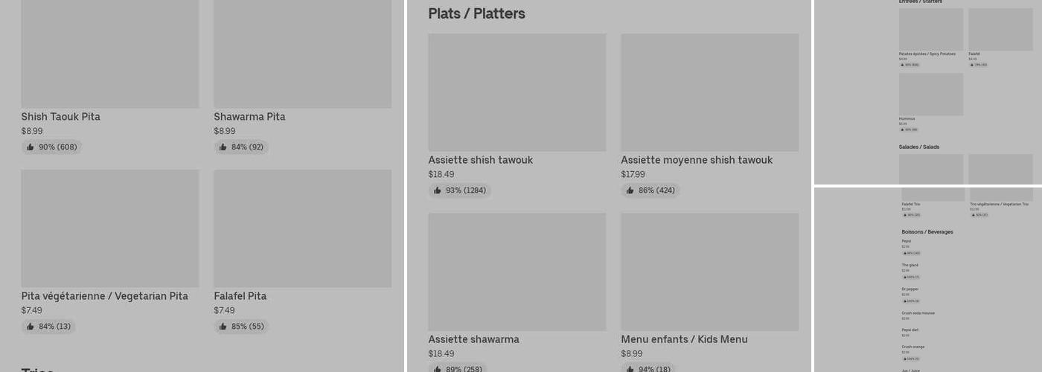The image size is (1042, 372).
Task: Select the Shawarma Pita item name
Action: (x=249, y=117)
